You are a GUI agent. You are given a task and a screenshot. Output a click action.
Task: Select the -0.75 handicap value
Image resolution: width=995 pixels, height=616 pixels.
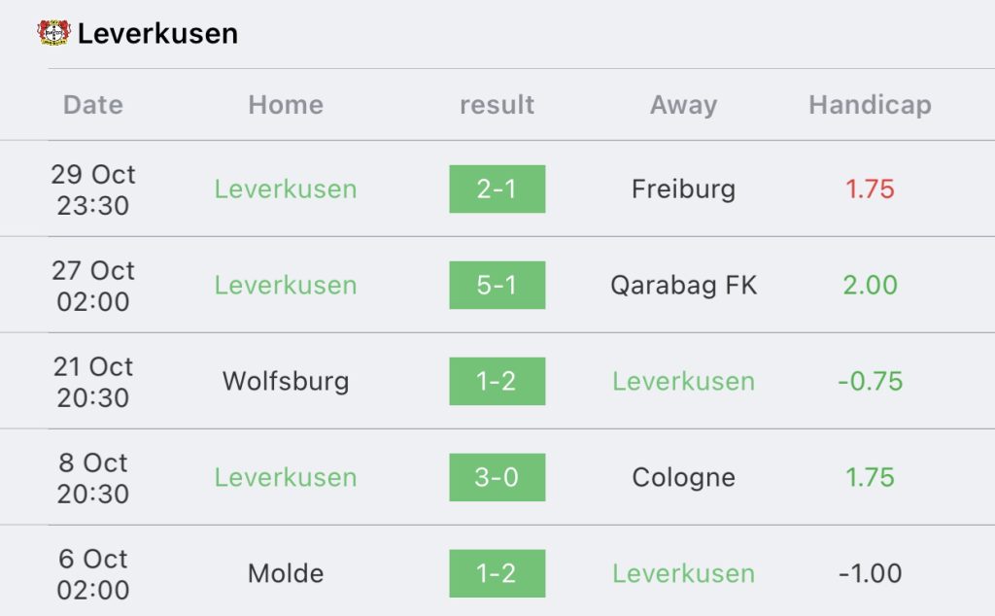pos(870,382)
